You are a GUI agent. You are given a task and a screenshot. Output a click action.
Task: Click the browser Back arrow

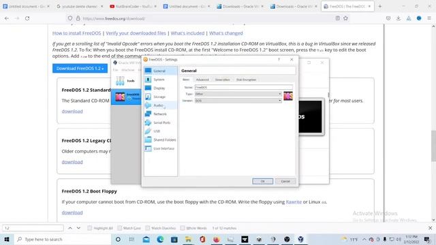point(7,18)
